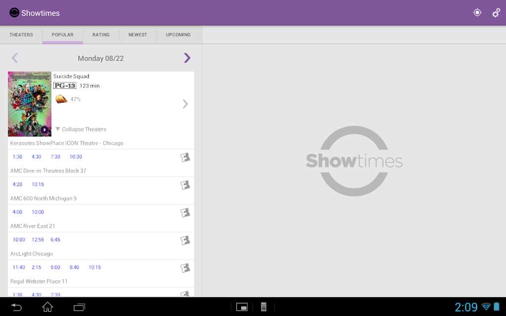The width and height of the screenshot is (506, 316).
Task: Open Fandango tickets for ArcLight Chicago
Action: [185, 268]
